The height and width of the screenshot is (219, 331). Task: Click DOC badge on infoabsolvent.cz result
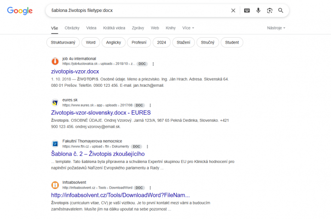[x=139, y=188]
